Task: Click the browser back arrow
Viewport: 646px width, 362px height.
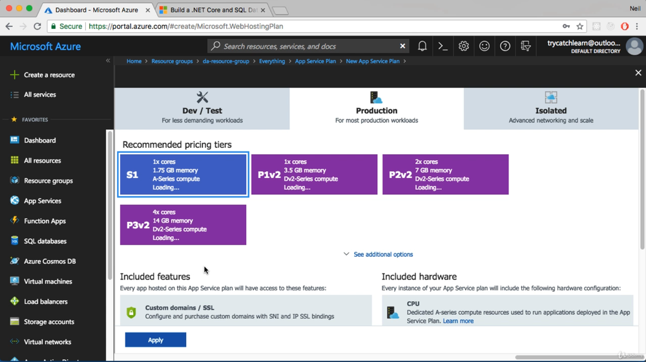Action: click(x=9, y=26)
